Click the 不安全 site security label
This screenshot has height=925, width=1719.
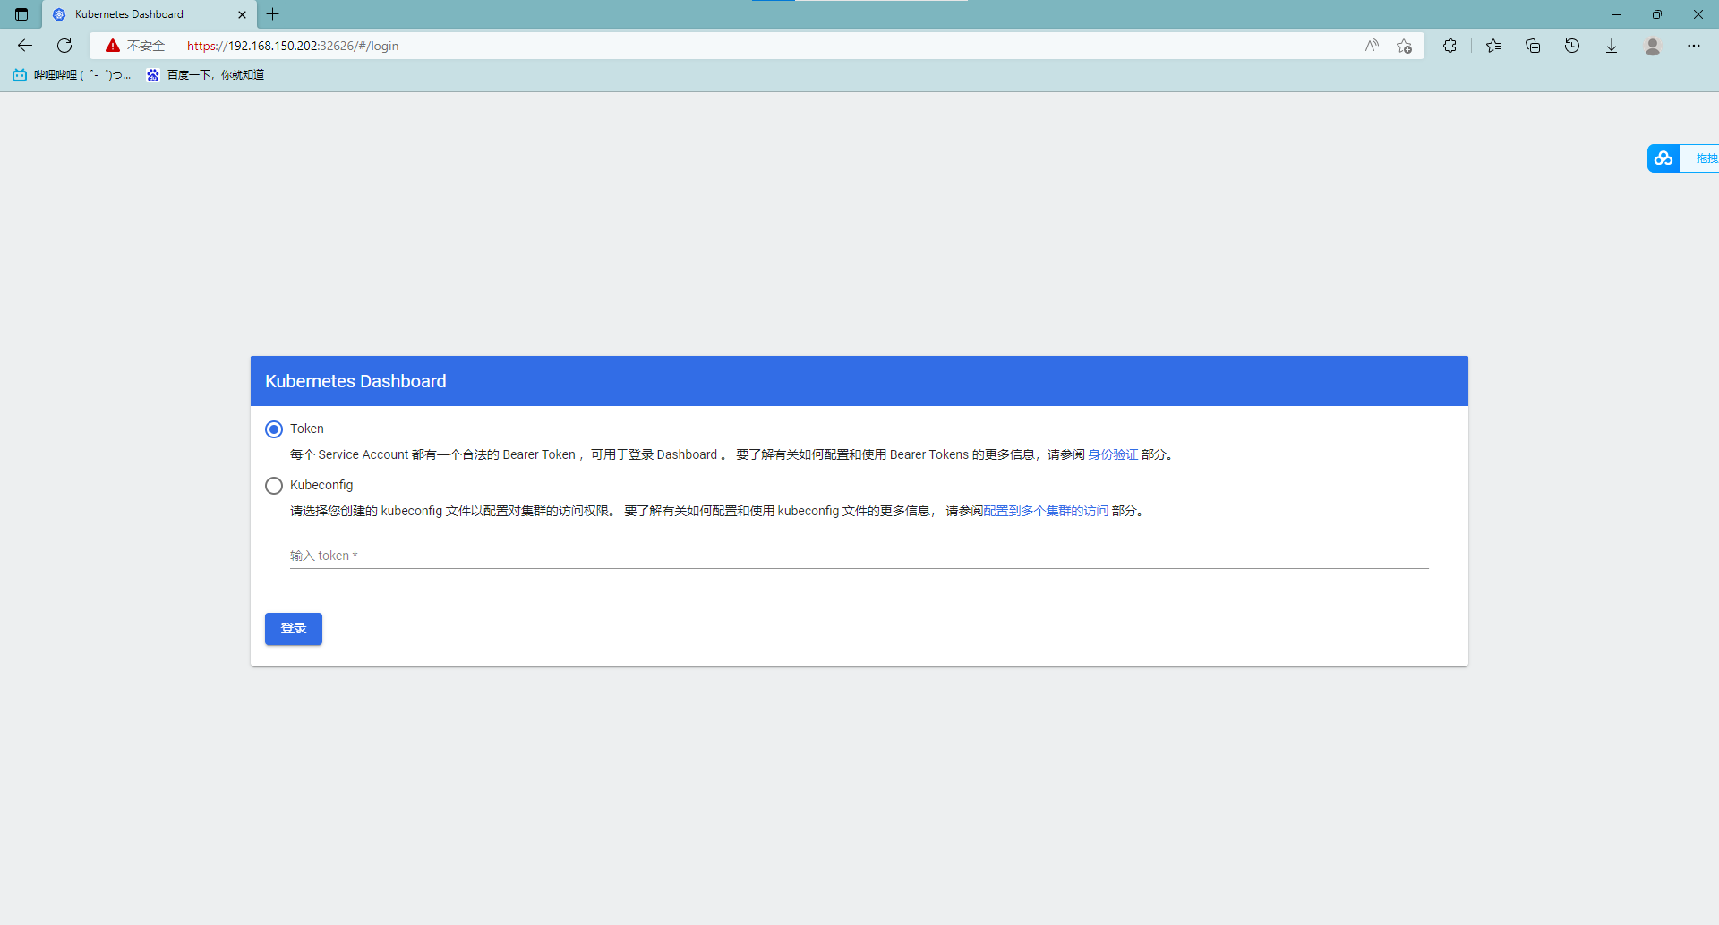click(146, 46)
